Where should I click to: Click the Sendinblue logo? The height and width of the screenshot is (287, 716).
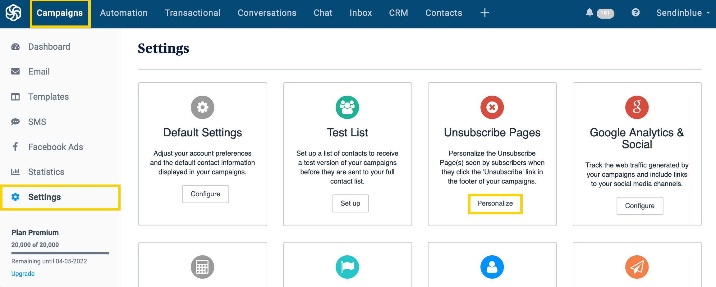(x=13, y=13)
